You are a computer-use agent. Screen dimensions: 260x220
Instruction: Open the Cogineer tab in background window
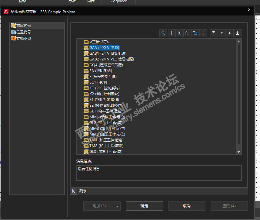(x=118, y=1)
